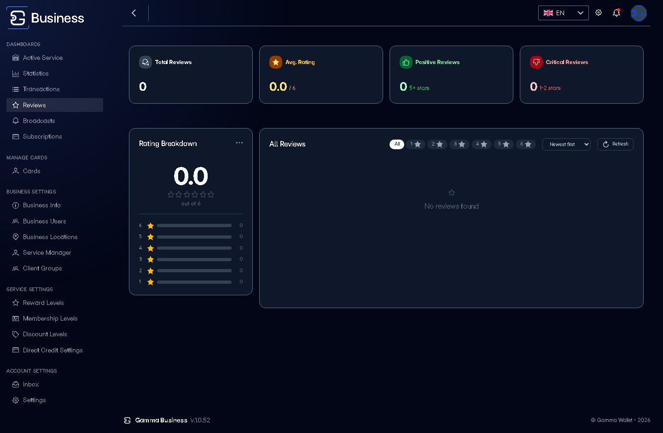Screen dimensions: 663x433
Task: Open the notifications bell
Action: coord(616,13)
